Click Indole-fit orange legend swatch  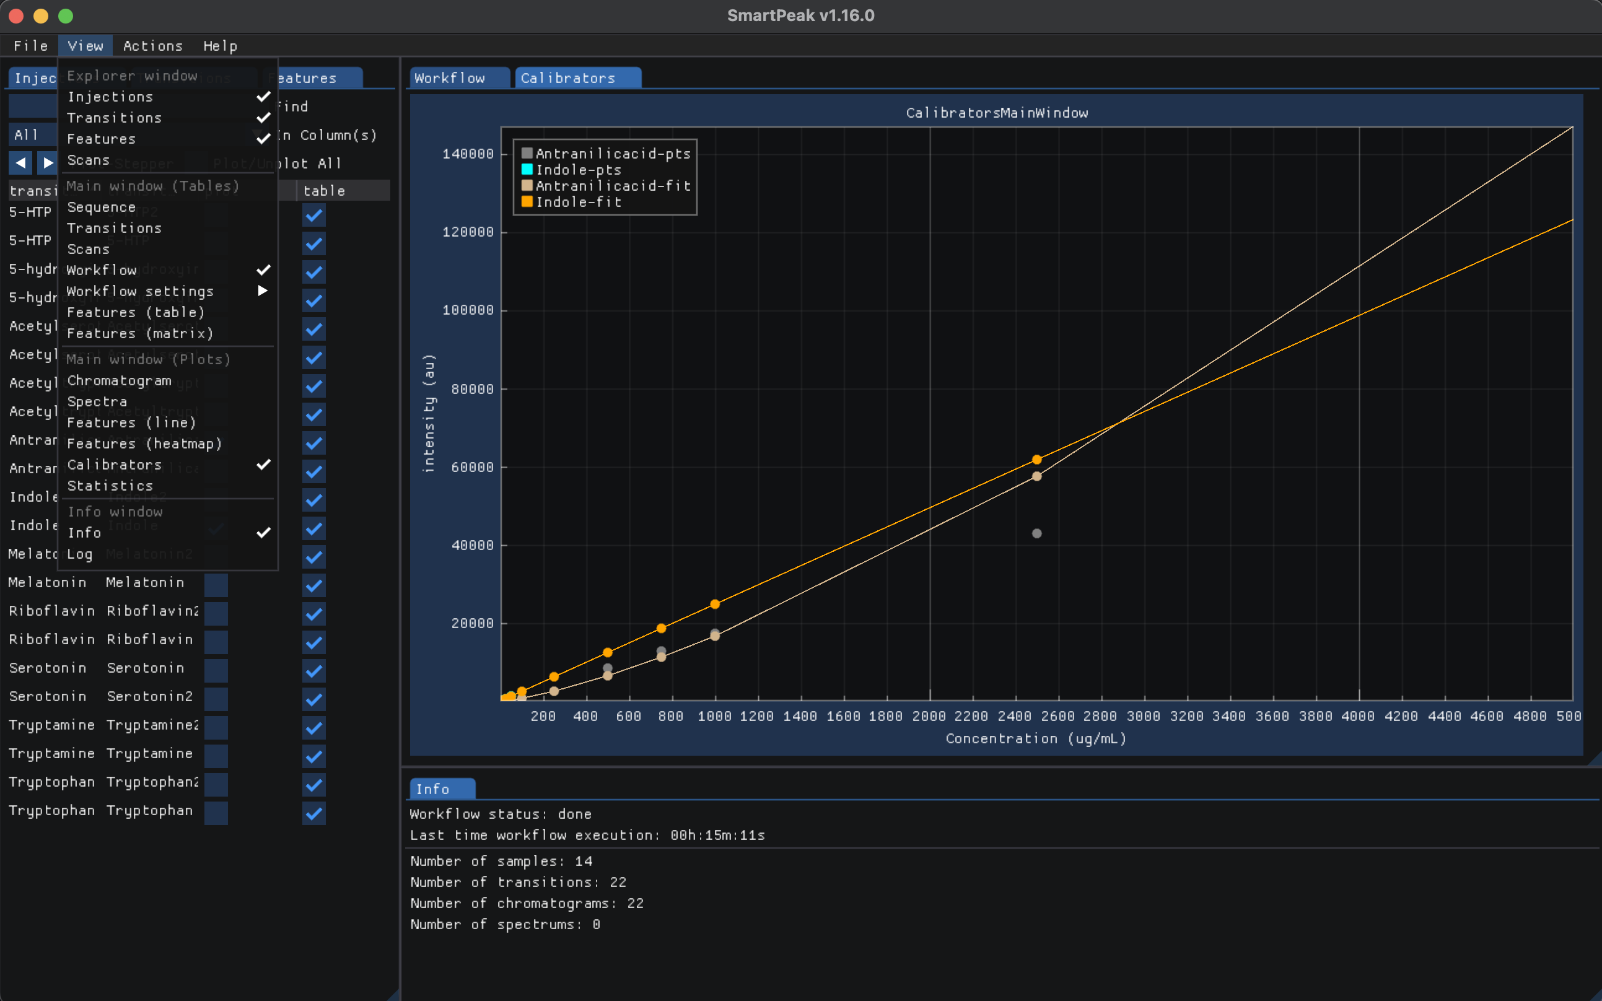(527, 202)
